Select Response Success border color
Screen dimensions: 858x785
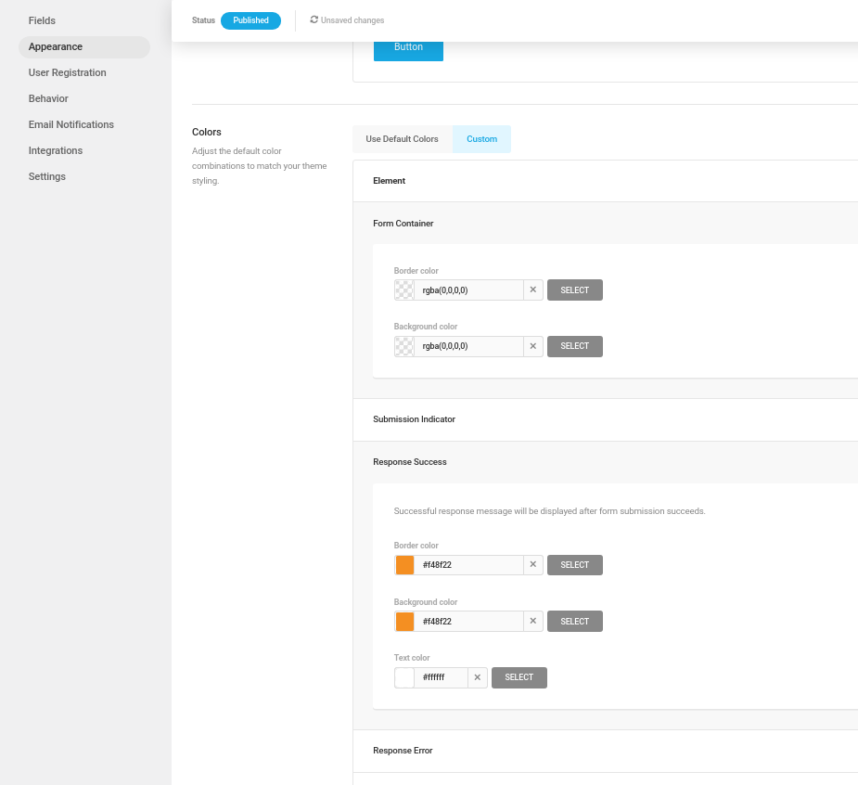574,565
